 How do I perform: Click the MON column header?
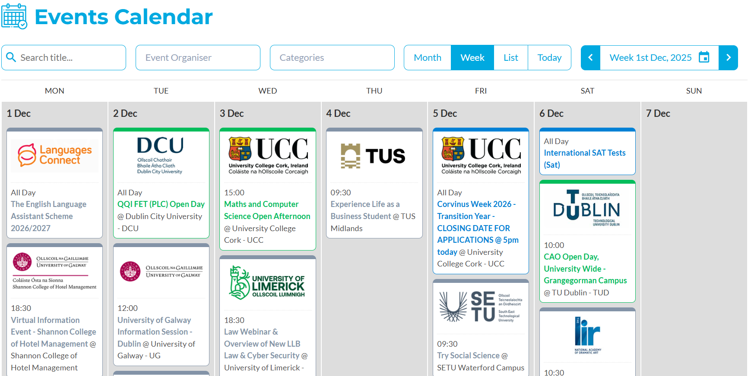pos(54,91)
